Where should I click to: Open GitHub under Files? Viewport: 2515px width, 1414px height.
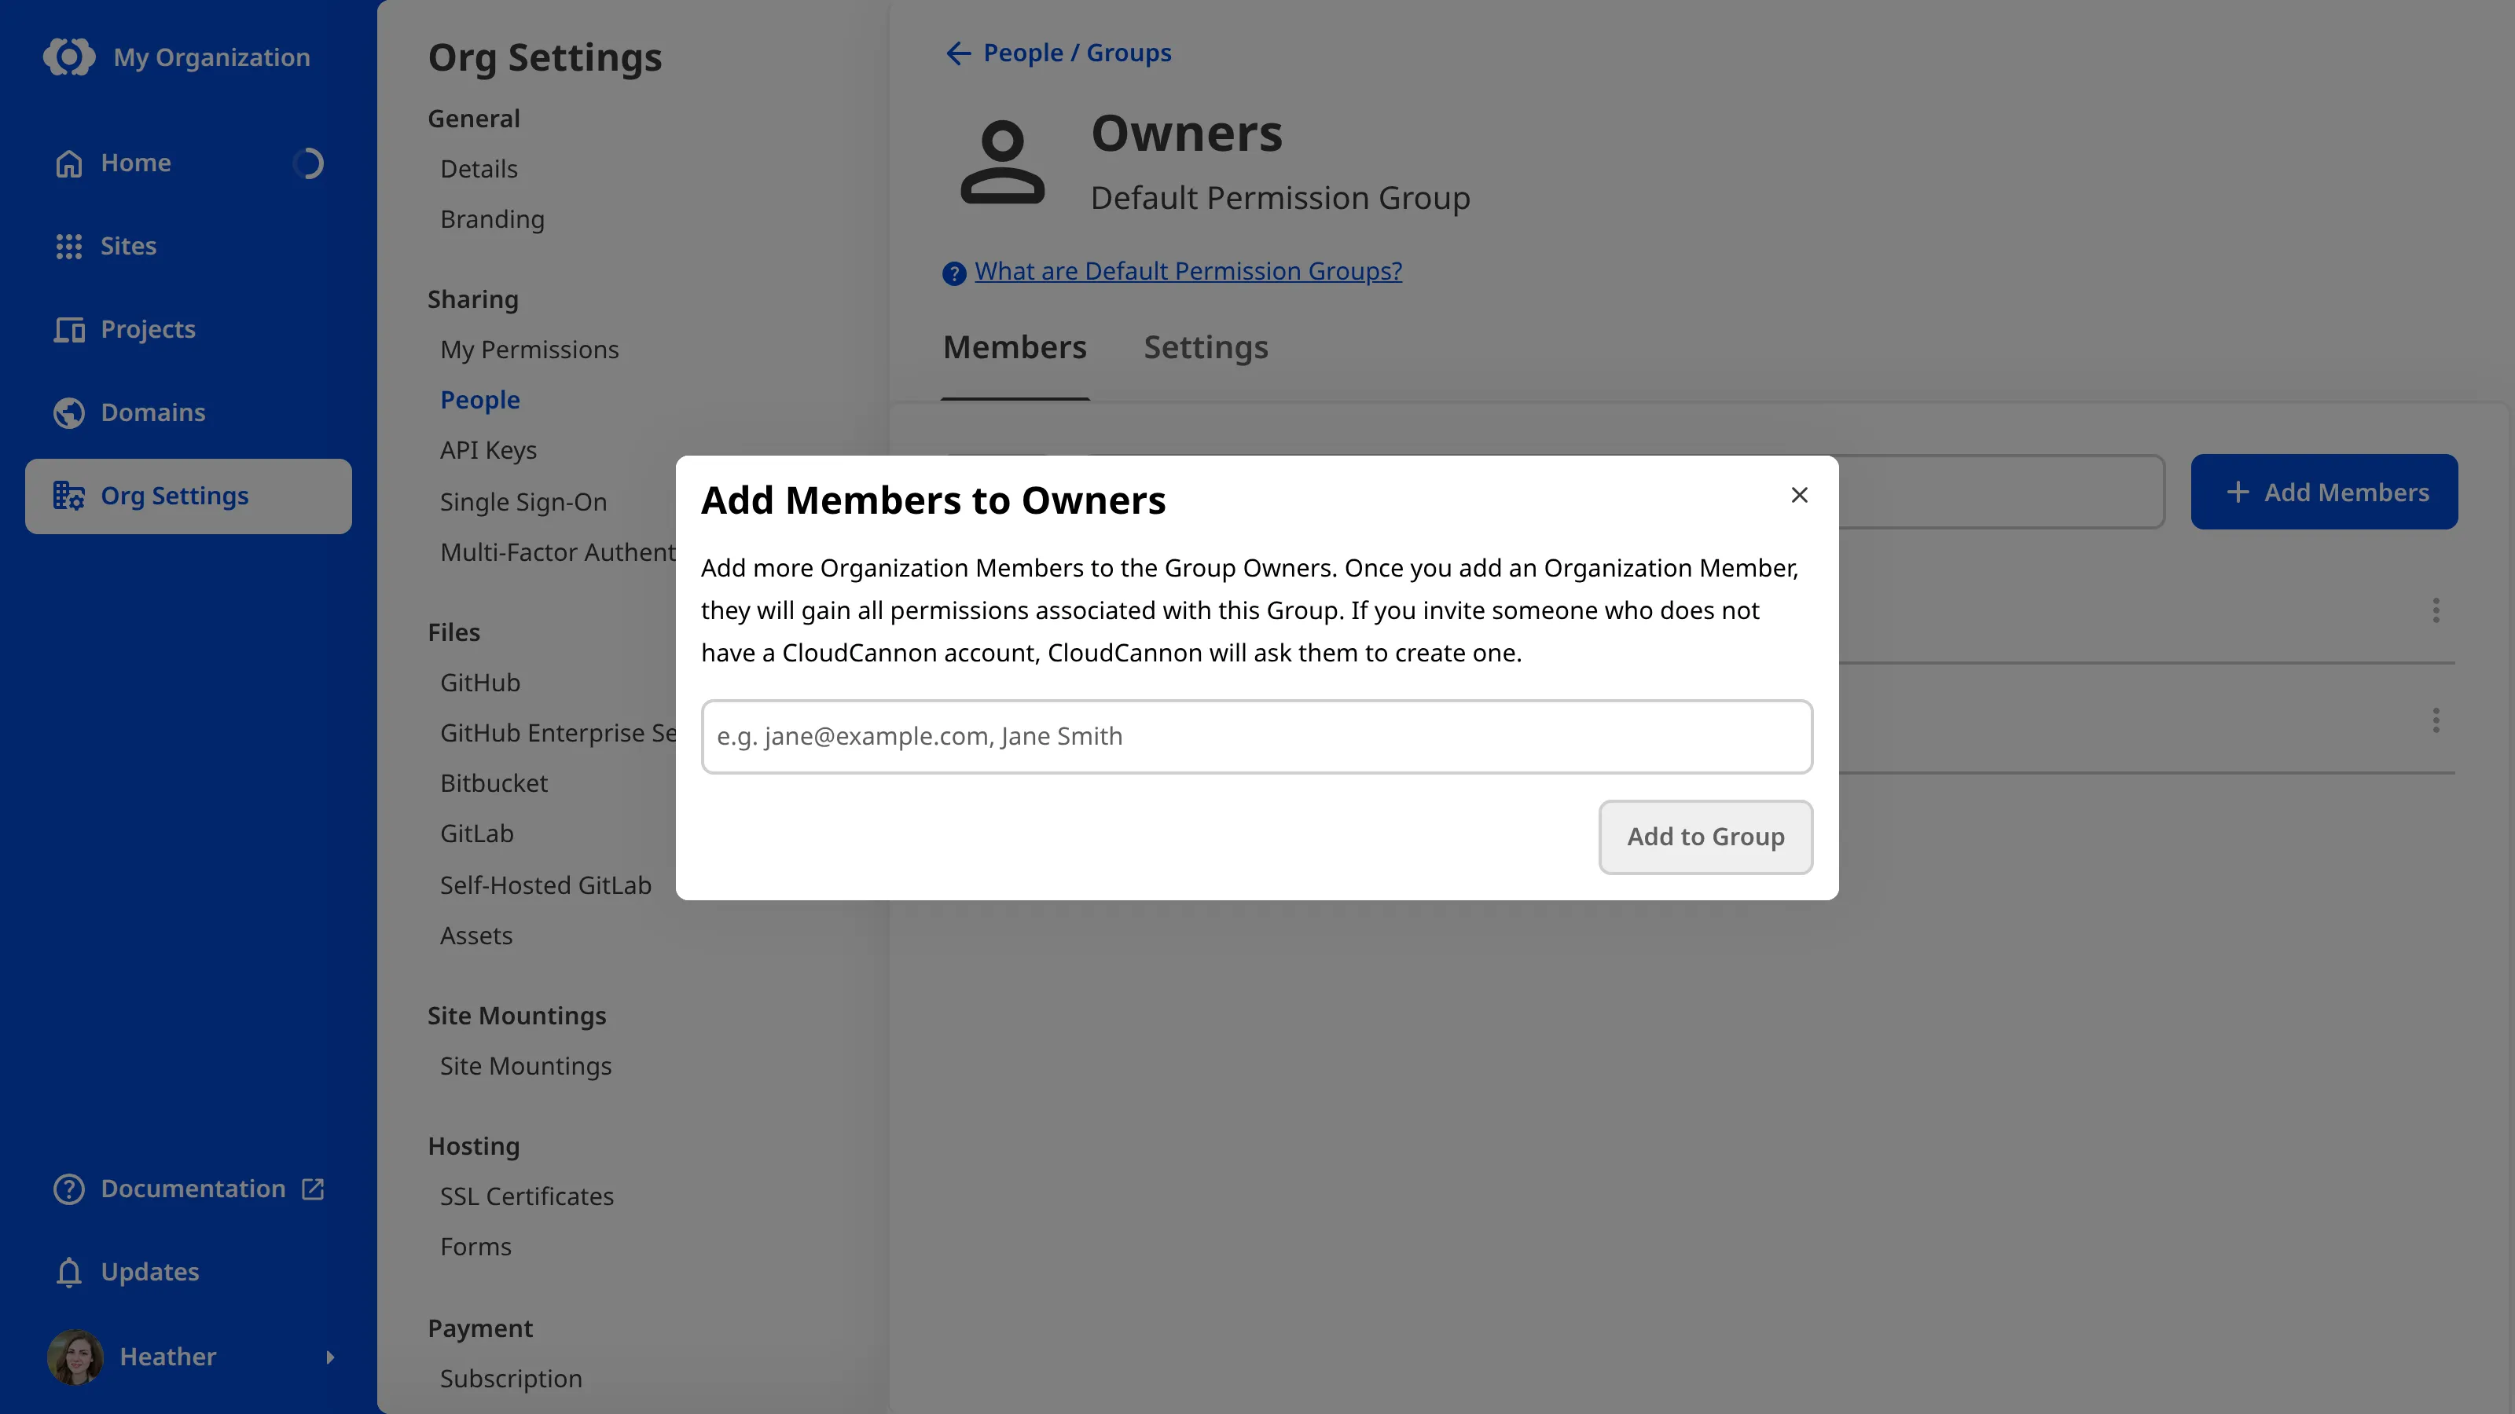(479, 683)
